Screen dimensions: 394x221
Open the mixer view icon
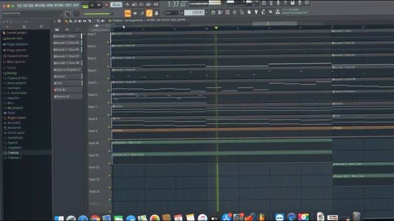click(235, 12)
